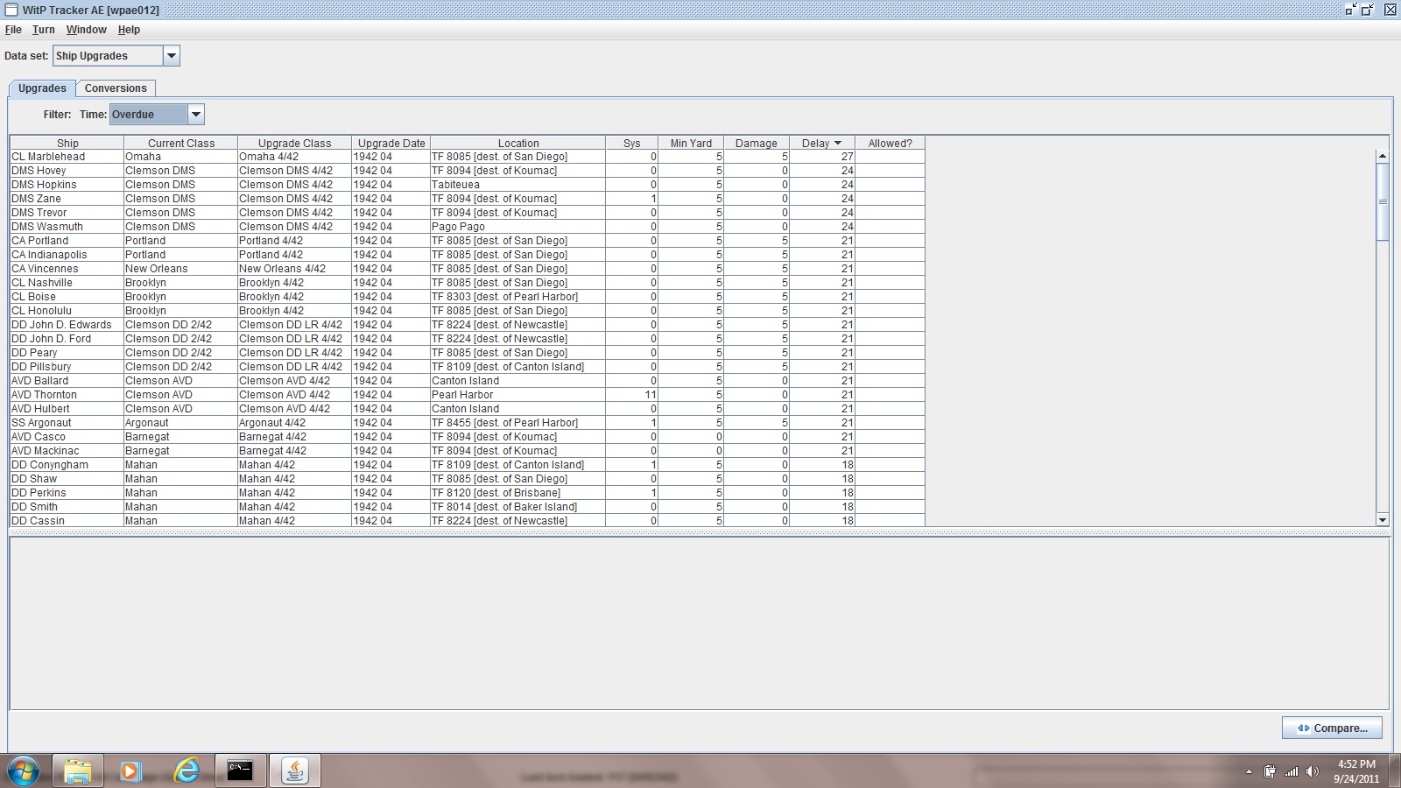Select the DMS Hovey ship row
The height and width of the screenshot is (788, 1401).
click(x=468, y=171)
